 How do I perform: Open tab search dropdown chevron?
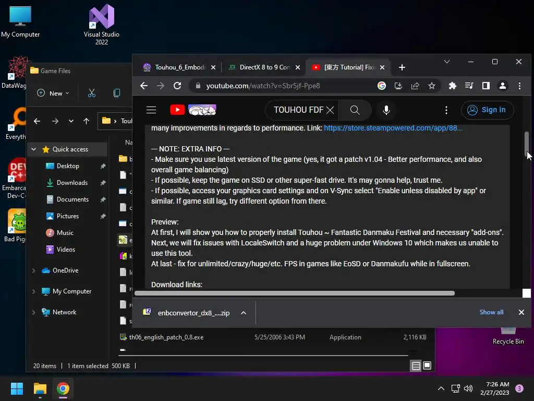click(447, 62)
